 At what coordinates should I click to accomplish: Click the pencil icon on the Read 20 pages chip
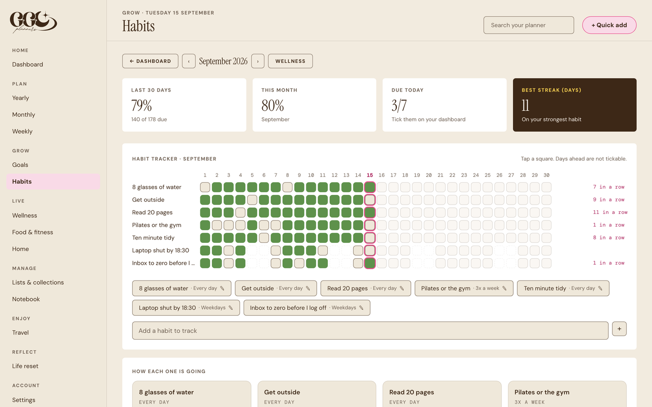click(x=402, y=288)
